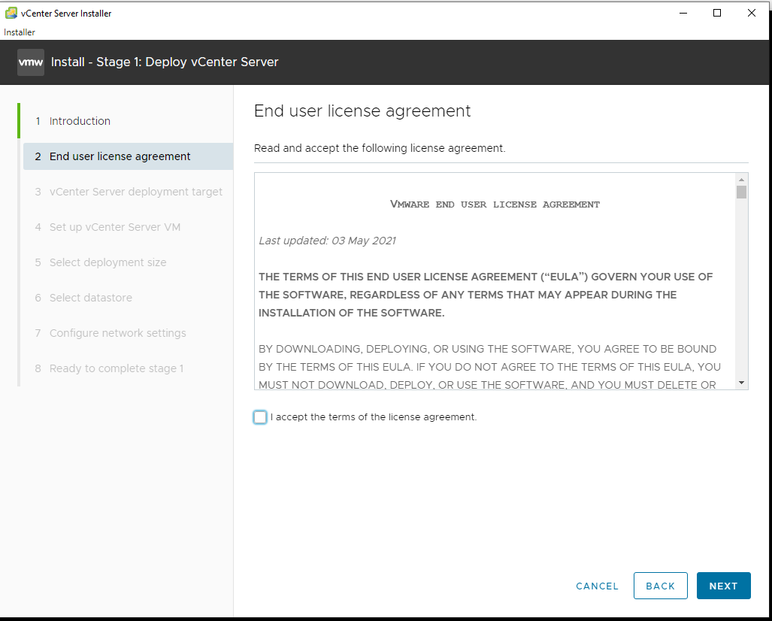Minimize the installer window
Screen dimensions: 772x621
[683, 13]
